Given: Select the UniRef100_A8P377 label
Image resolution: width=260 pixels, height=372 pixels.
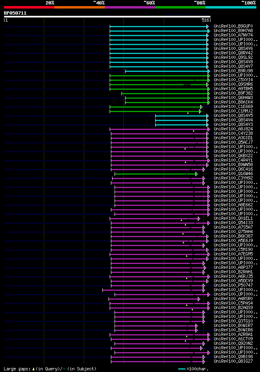Looking at the screenshot, I should 233,267.
